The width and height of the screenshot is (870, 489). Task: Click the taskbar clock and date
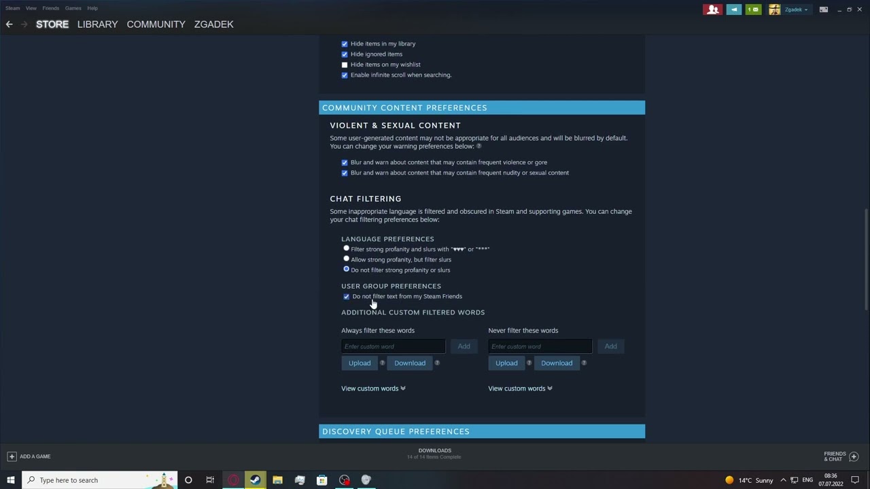click(831, 480)
